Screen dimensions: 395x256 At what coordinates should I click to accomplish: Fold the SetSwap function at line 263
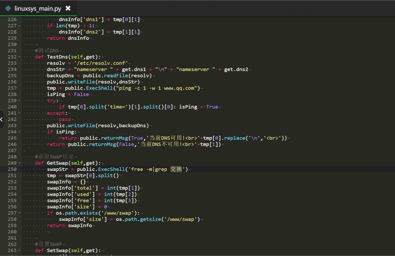[20, 251]
